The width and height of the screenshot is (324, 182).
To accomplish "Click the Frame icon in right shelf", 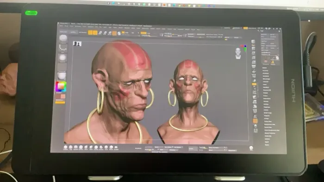I will pyautogui.click(x=255, y=92).
